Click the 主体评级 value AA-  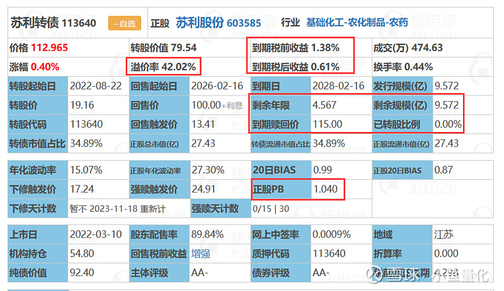click(x=200, y=273)
